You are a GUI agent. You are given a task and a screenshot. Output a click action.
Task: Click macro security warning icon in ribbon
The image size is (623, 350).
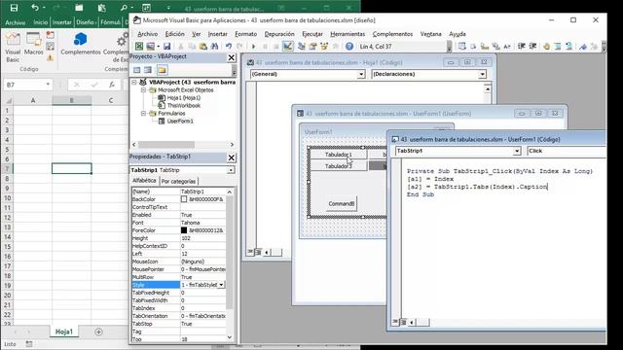tap(50, 58)
